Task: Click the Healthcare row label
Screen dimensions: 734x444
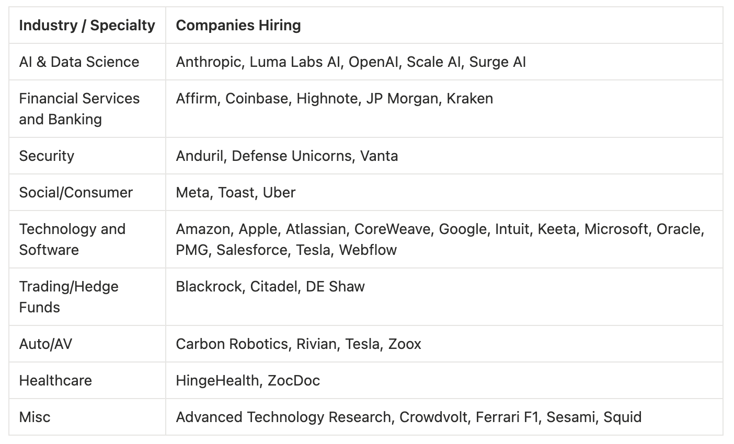Action: (55, 381)
